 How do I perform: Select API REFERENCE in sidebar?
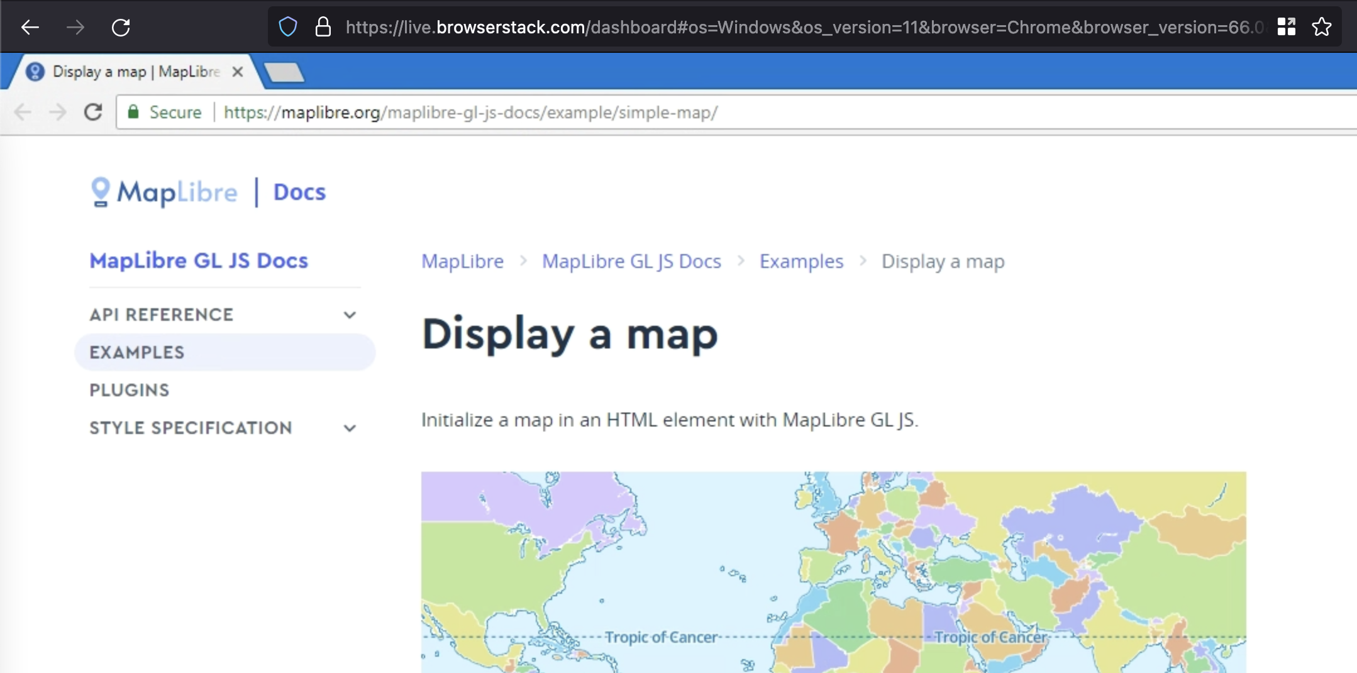pyautogui.click(x=162, y=314)
